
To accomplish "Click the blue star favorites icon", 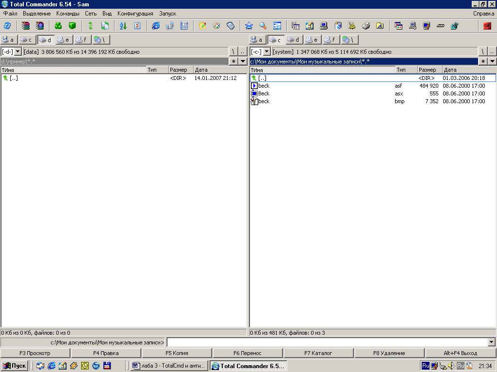I will click(249, 26).
